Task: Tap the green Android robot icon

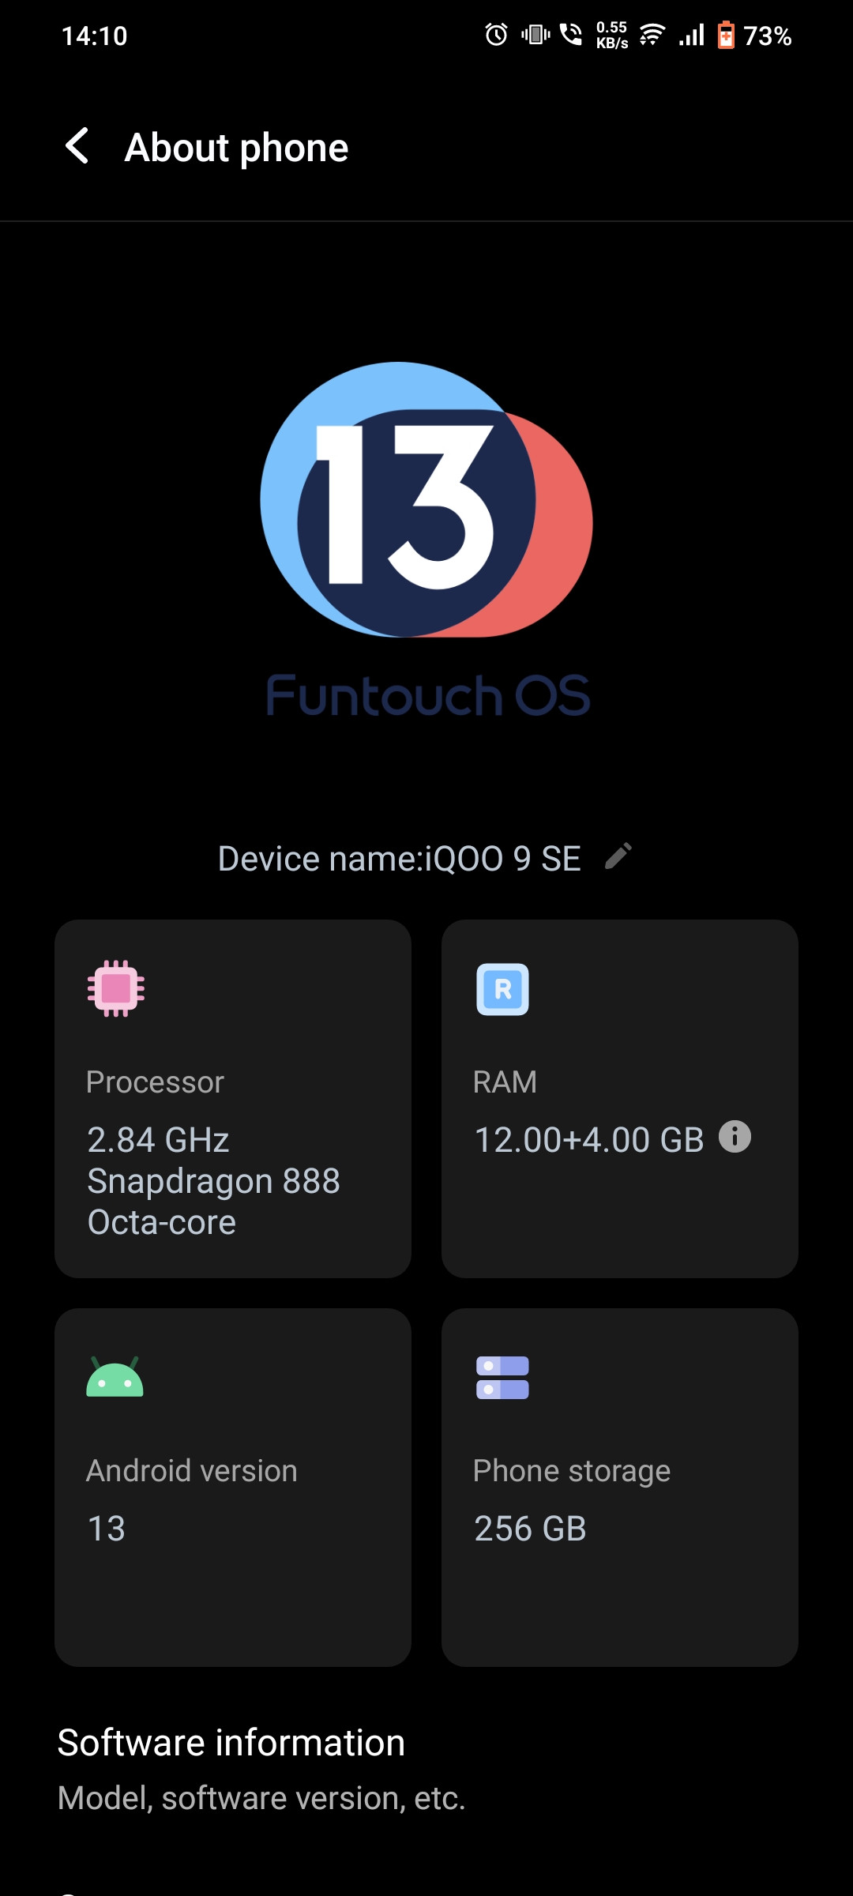Action: [115, 1378]
